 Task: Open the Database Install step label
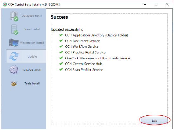(x=32, y=16)
